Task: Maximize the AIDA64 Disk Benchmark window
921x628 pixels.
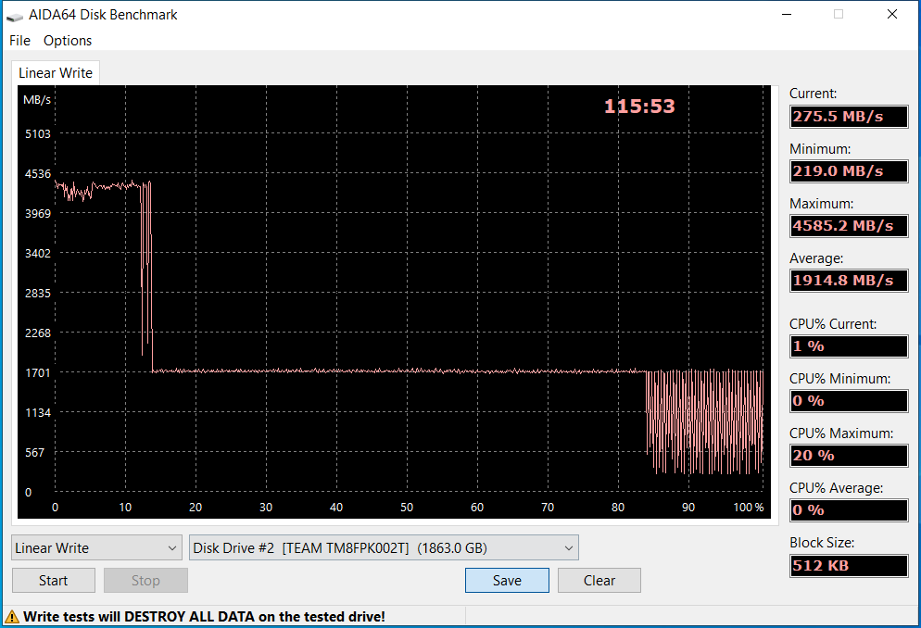Action: point(839,14)
